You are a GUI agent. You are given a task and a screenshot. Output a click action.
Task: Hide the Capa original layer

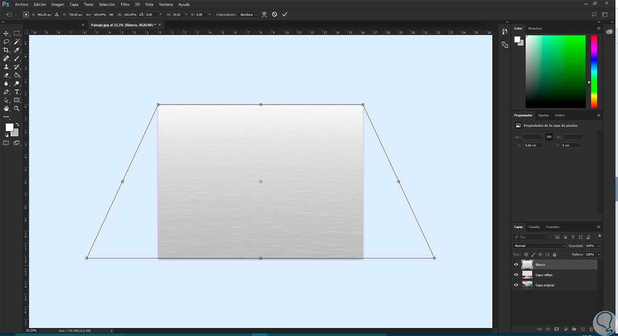pyautogui.click(x=516, y=285)
